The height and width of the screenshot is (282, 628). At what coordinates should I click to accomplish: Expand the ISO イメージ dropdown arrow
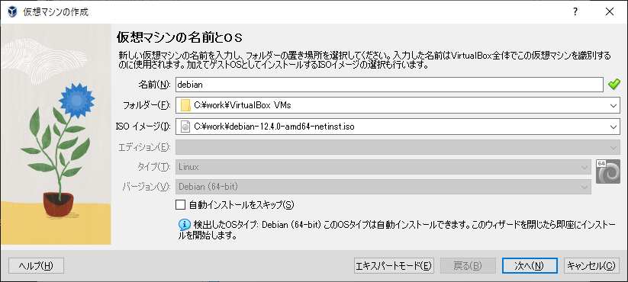[613, 127]
